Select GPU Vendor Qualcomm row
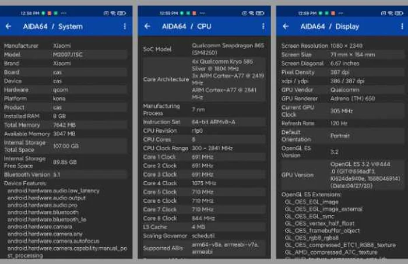Image resolution: width=408 pixels, height=264 pixels. click(343, 90)
